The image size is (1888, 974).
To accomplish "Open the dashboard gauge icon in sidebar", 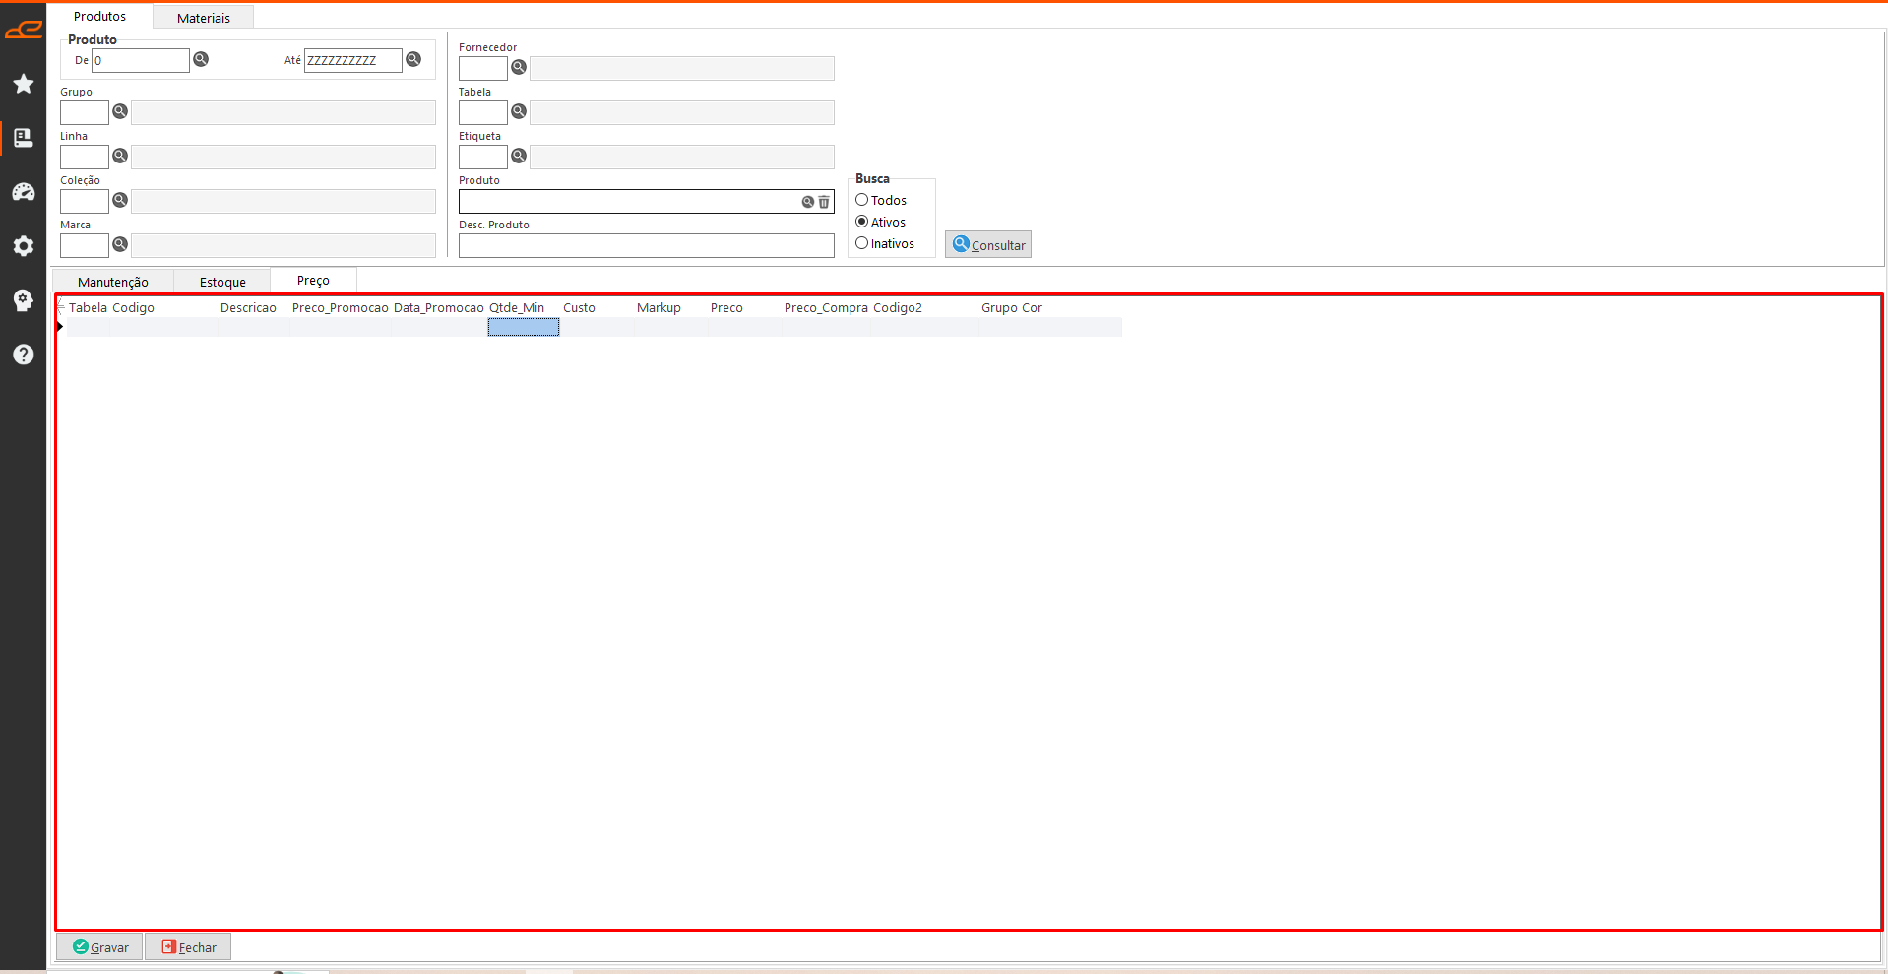I will pyautogui.click(x=24, y=192).
